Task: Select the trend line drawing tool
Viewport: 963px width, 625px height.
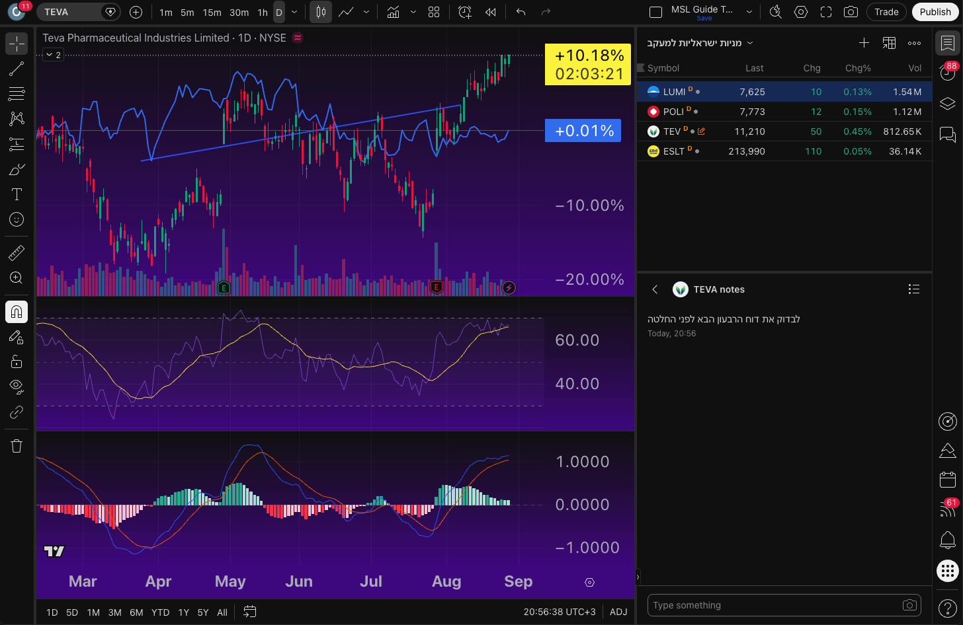Action: click(x=17, y=69)
